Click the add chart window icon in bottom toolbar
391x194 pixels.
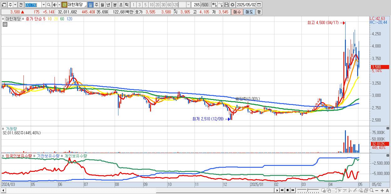click(323, 190)
